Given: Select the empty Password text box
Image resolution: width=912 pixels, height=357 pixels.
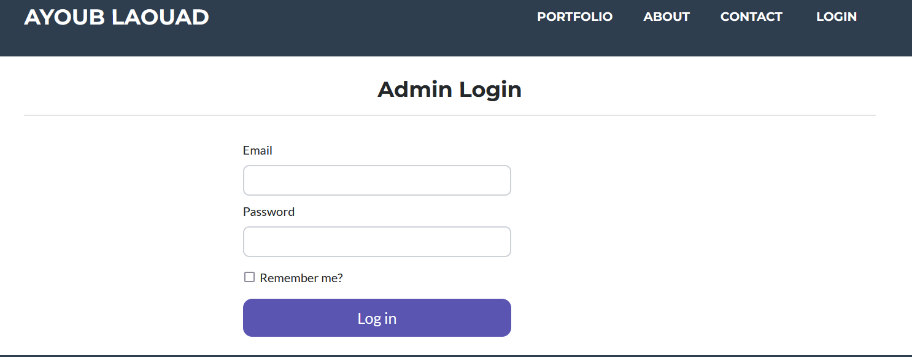Looking at the screenshot, I should 377,241.
